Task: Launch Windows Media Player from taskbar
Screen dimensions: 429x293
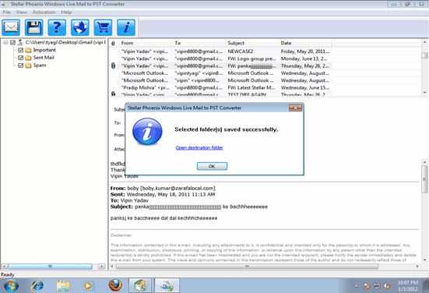Action: (88, 286)
